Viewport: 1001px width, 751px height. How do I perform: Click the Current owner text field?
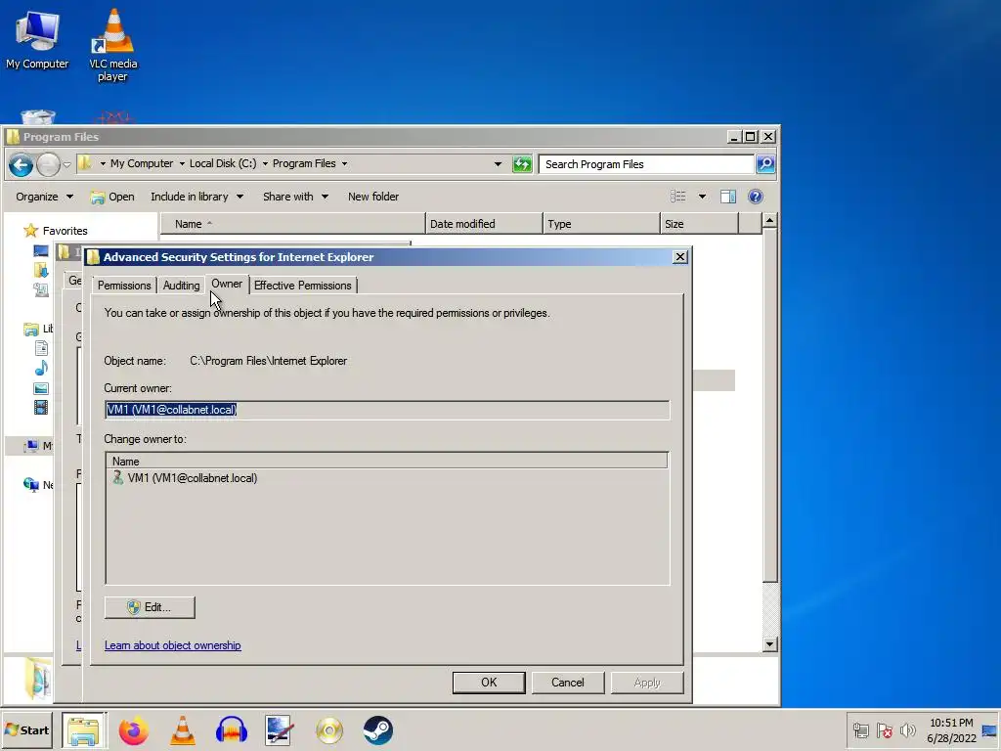(387, 410)
